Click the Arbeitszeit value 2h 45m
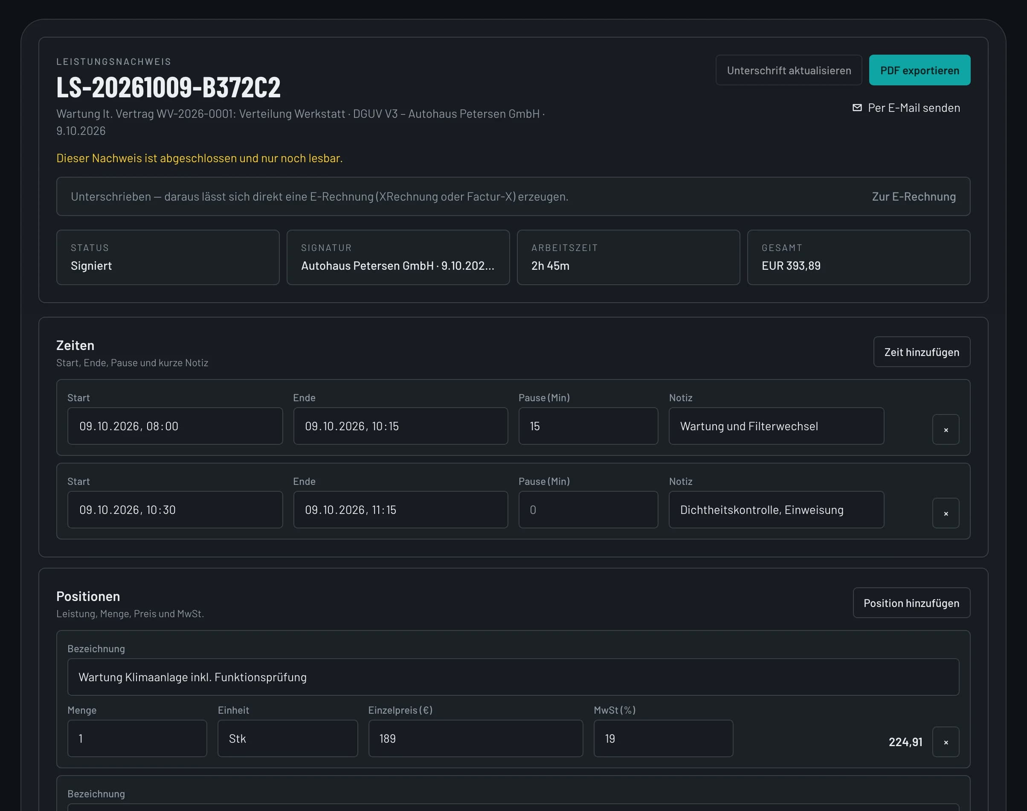Image resolution: width=1027 pixels, height=811 pixels. coord(550,265)
